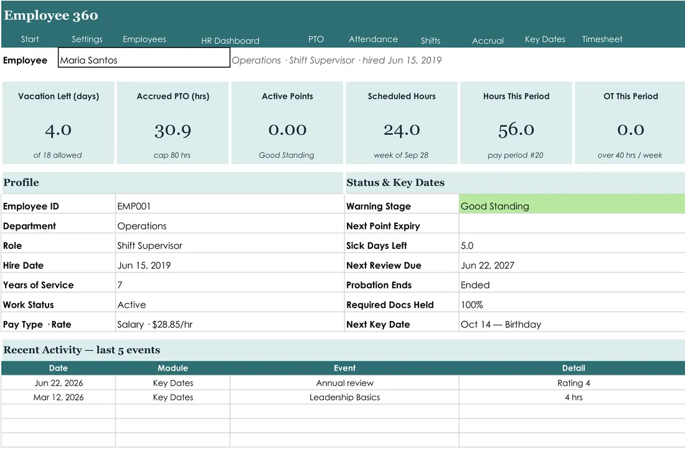This screenshot has width=685, height=449.
Task: Navigate to the PTO tab
Action: point(316,39)
